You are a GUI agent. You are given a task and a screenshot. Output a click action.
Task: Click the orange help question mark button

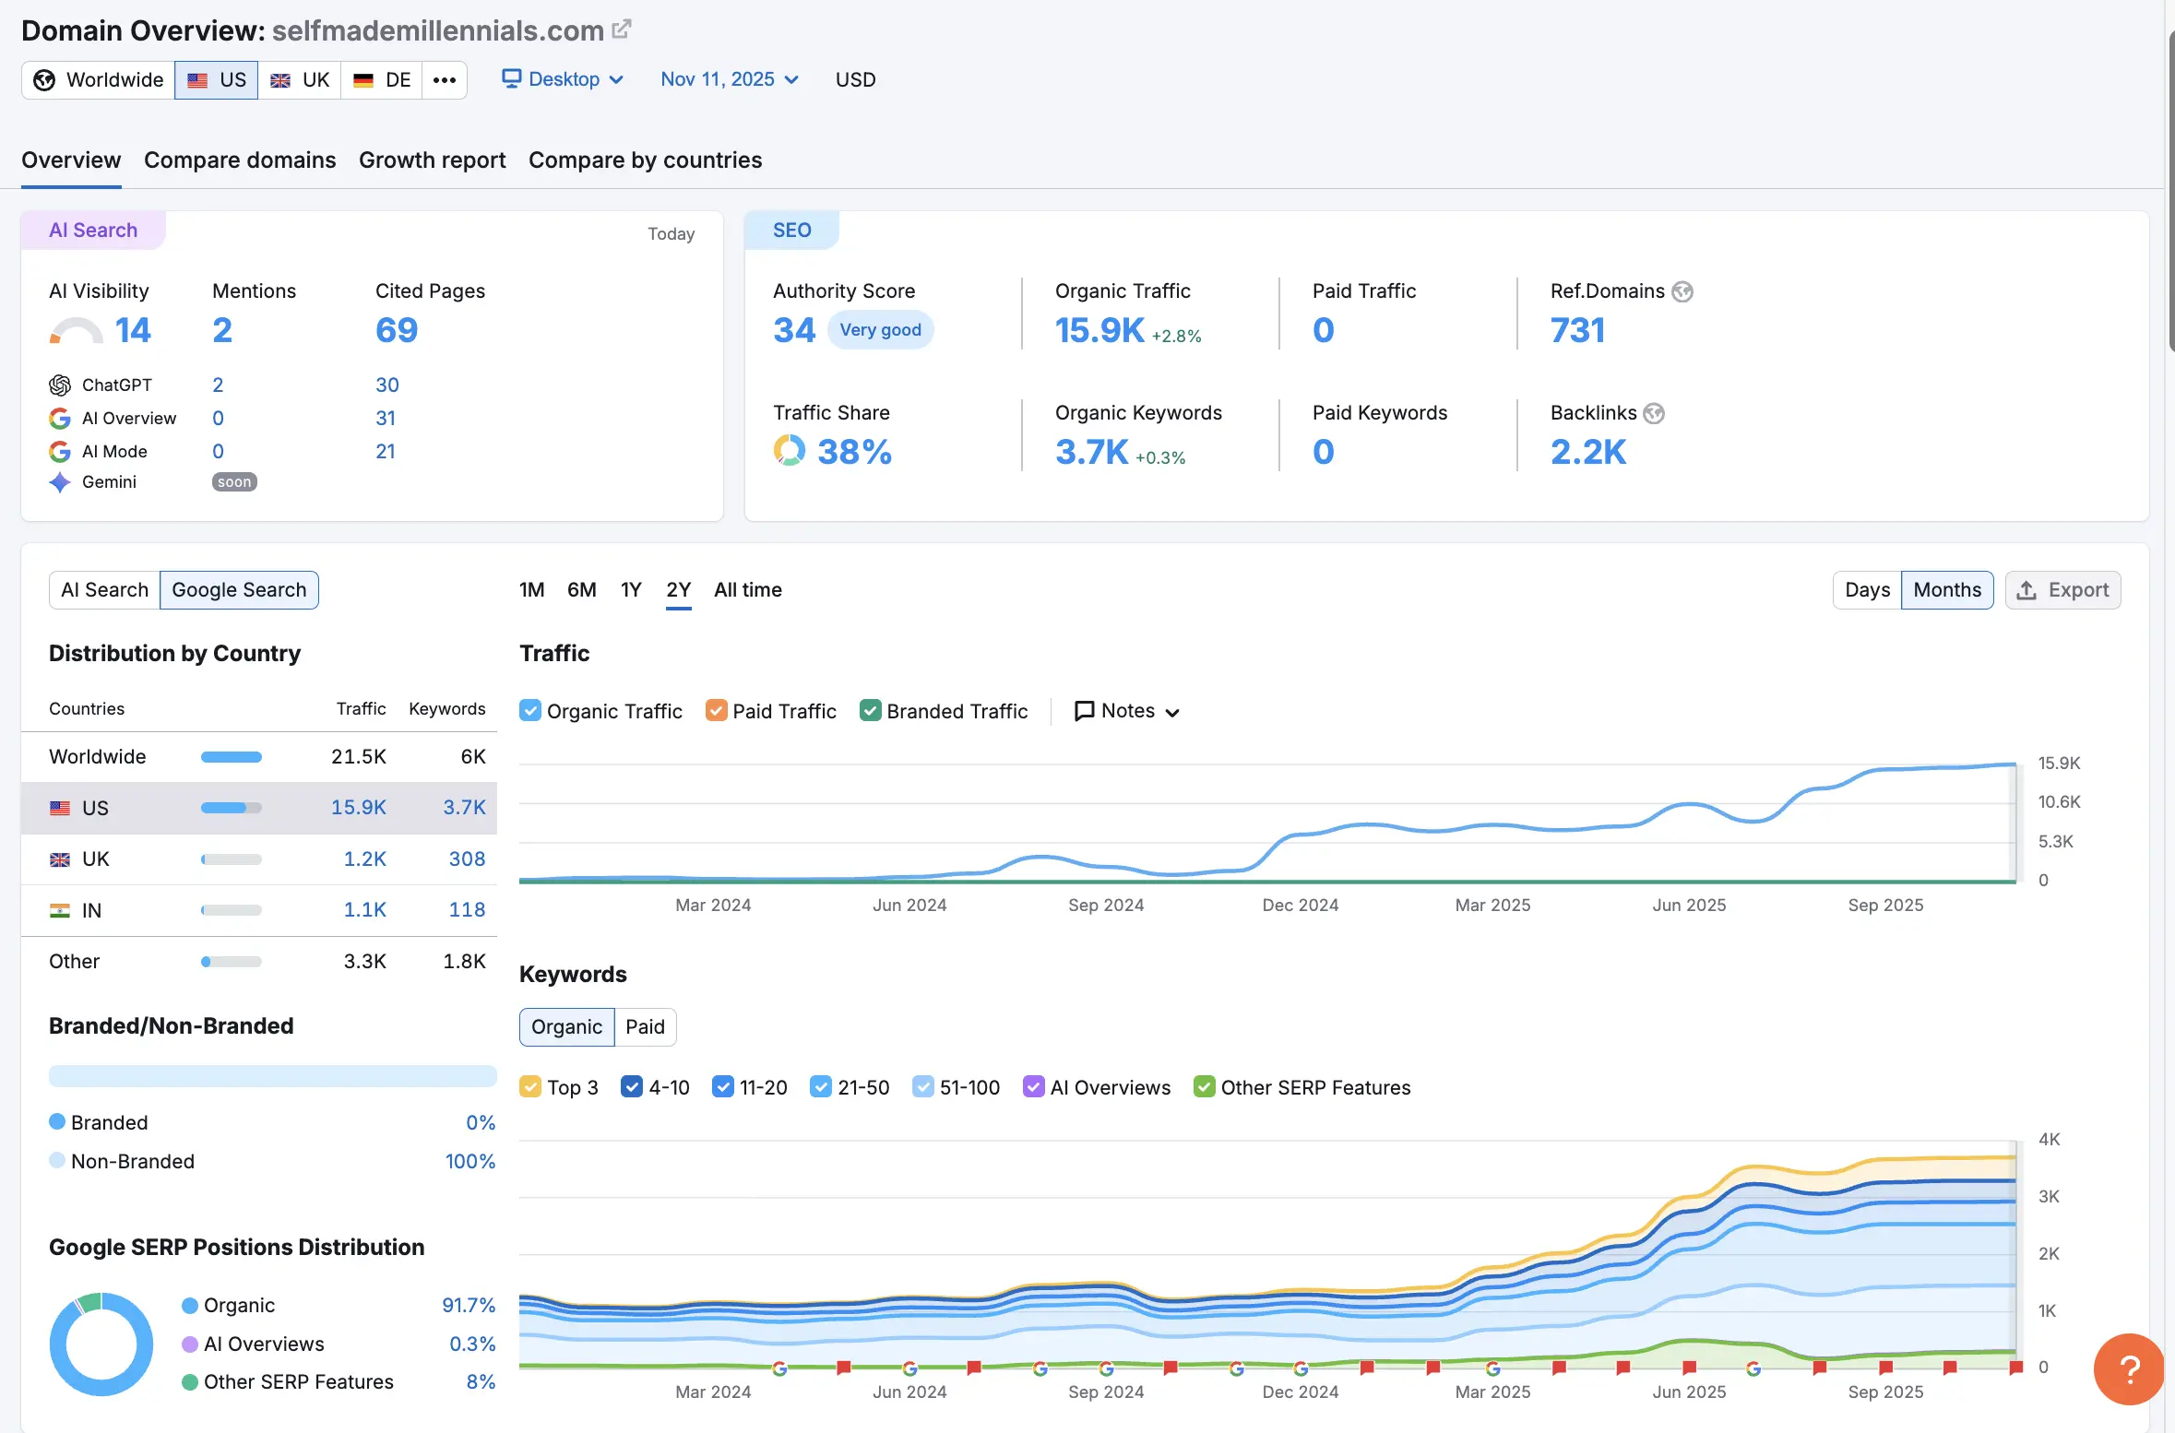click(2129, 1369)
